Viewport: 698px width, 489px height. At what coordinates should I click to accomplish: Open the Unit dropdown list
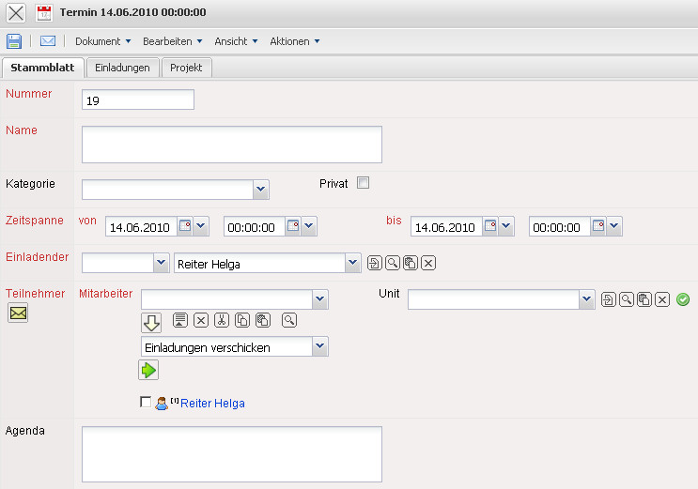tap(587, 299)
